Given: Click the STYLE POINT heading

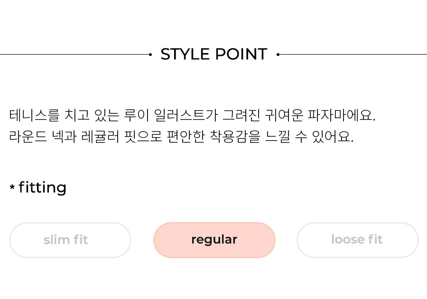Looking at the screenshot, I should (x=214, y=54).
